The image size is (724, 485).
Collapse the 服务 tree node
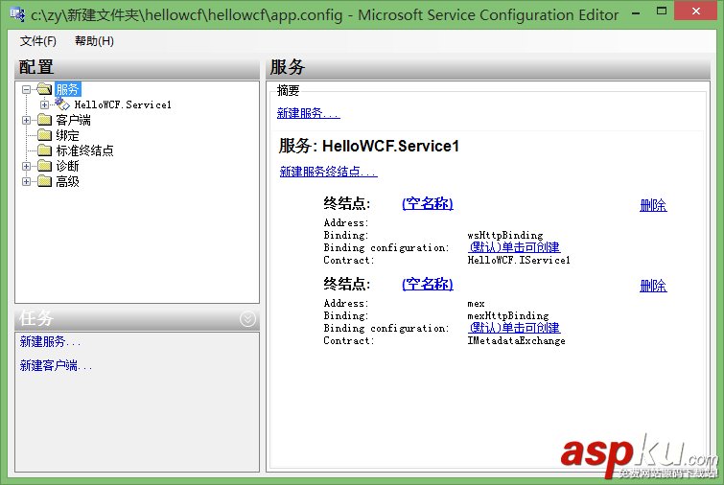(26, 89)
